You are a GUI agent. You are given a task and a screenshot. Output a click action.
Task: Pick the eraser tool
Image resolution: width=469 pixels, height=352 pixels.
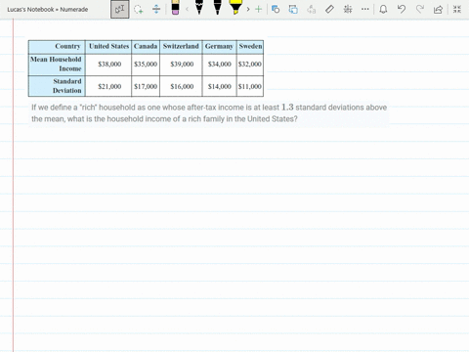(x=175, y=8)
